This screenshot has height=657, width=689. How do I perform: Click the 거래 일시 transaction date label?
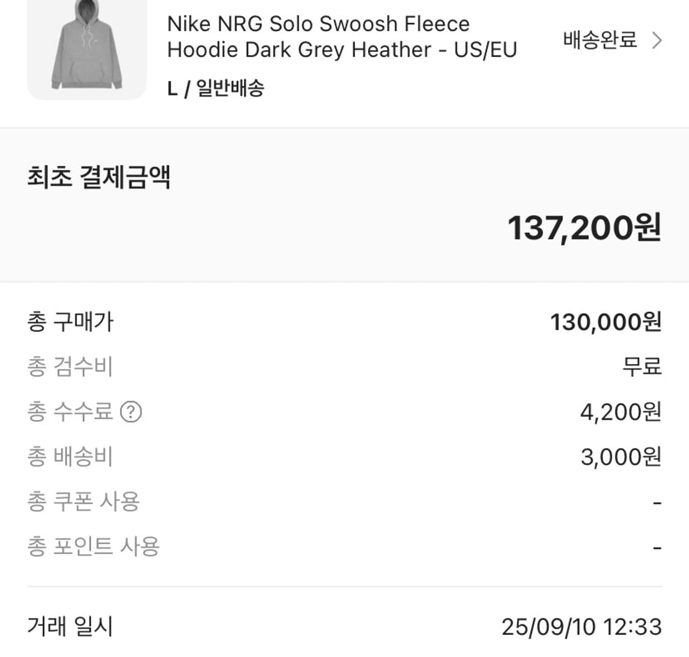click(x=70, y=626)
